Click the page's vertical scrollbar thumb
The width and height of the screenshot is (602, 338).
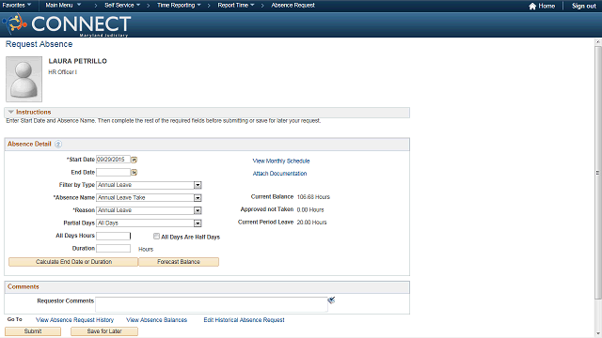click(x=598, y=173)
